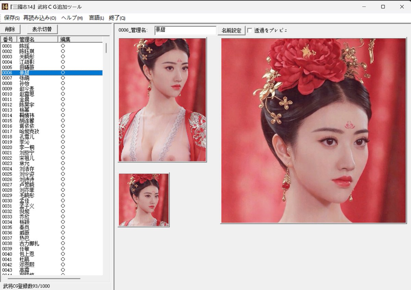Select list row 0036 戚薇
The image size is (411, 290).
tap(52, 233)
